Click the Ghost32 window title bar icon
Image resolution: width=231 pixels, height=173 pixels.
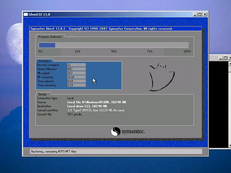(x=26, y=14)
